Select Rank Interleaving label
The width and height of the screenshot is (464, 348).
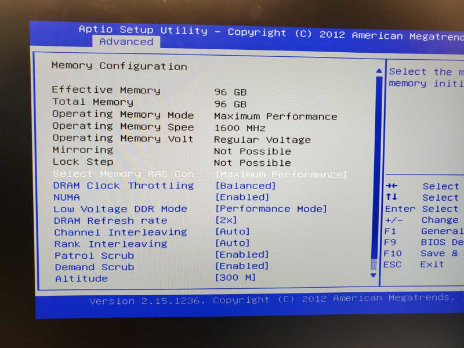111,244
